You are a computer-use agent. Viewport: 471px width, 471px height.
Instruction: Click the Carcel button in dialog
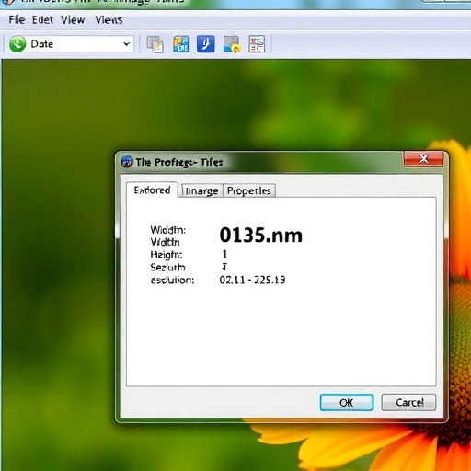408,402
